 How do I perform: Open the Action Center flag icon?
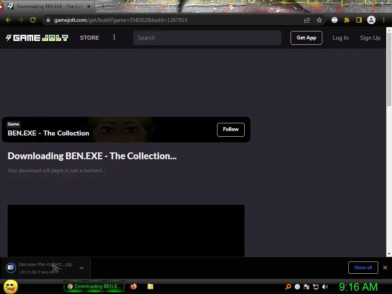click(307, 287)
